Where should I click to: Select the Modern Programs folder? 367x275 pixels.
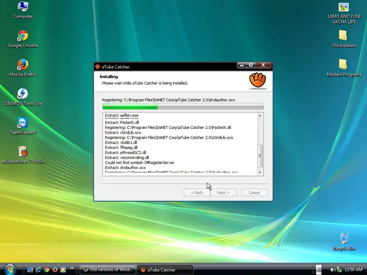coord(344,68)
